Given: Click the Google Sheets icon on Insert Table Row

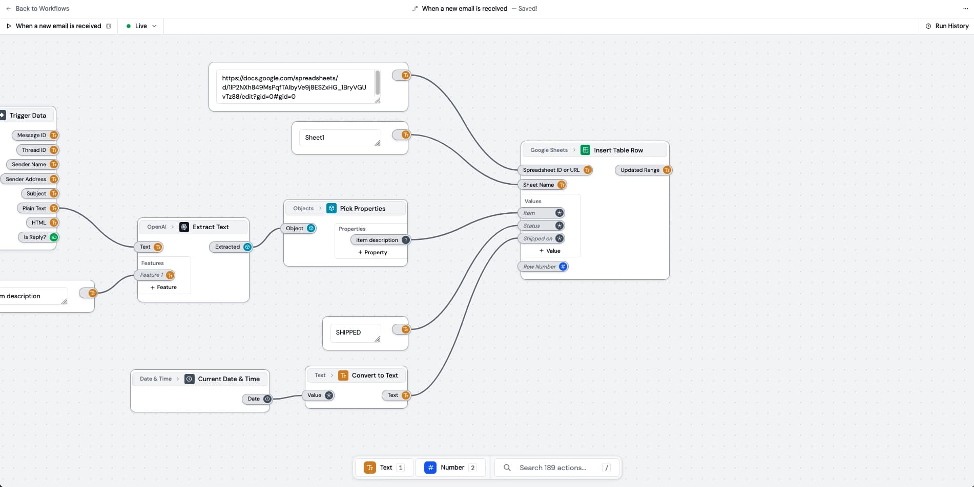Looking at the screenshot, I should click(585, 149).
